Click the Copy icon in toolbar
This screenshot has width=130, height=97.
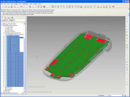[x=30, y=7]
